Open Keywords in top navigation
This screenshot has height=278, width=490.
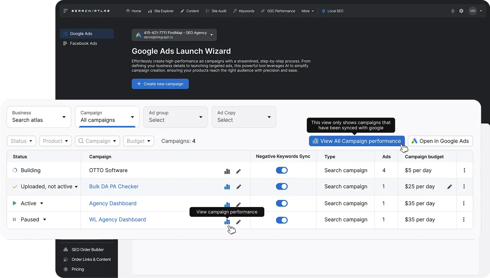[244, 11]
